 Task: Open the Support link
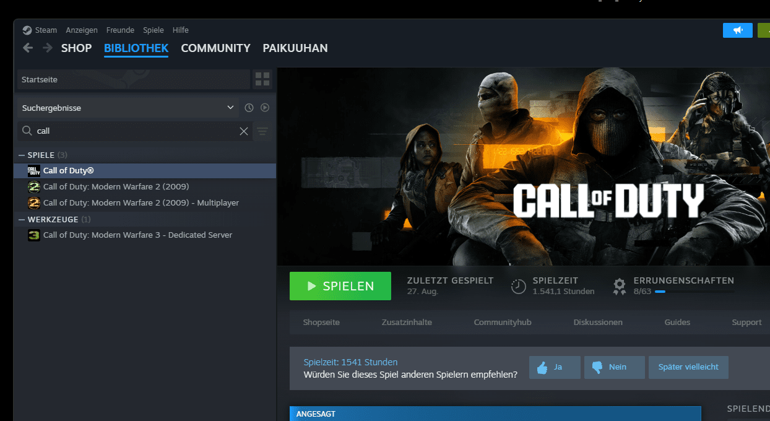[x=746, y=322]
